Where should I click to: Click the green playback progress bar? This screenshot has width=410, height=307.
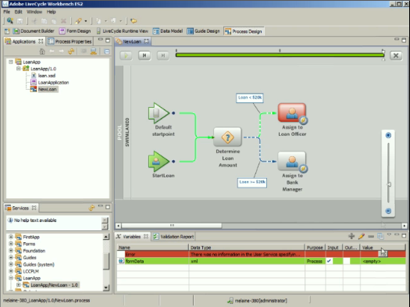click(x=280, y=55)
